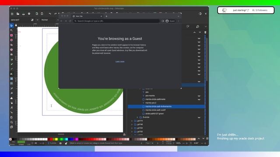The width and height of the screenshot is (280, 157).
Task: Select the Dropper color picker tool
Action: click(11, 88)
